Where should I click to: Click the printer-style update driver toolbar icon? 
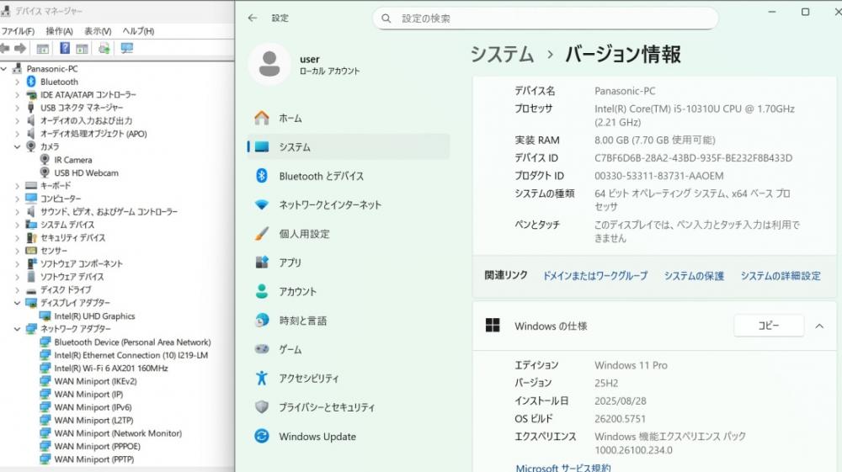pyautogui.click(x=104, y=48)
